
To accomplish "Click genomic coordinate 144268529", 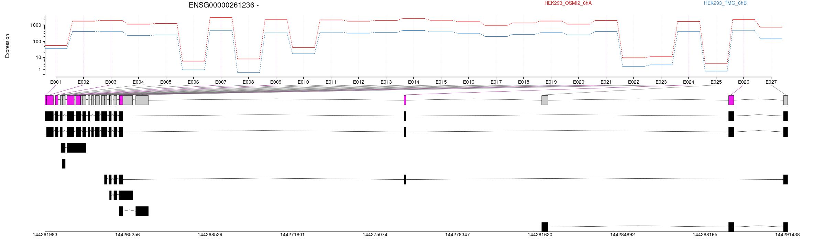I will [210, 235].
